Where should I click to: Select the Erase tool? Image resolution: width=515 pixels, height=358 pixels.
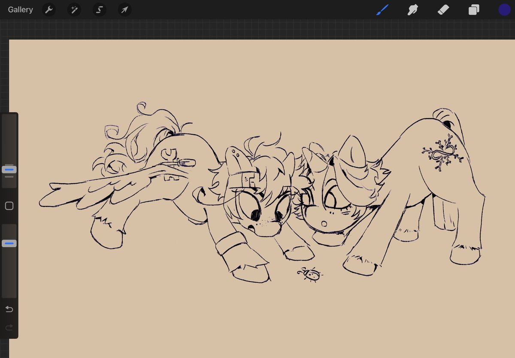(444, 9)
